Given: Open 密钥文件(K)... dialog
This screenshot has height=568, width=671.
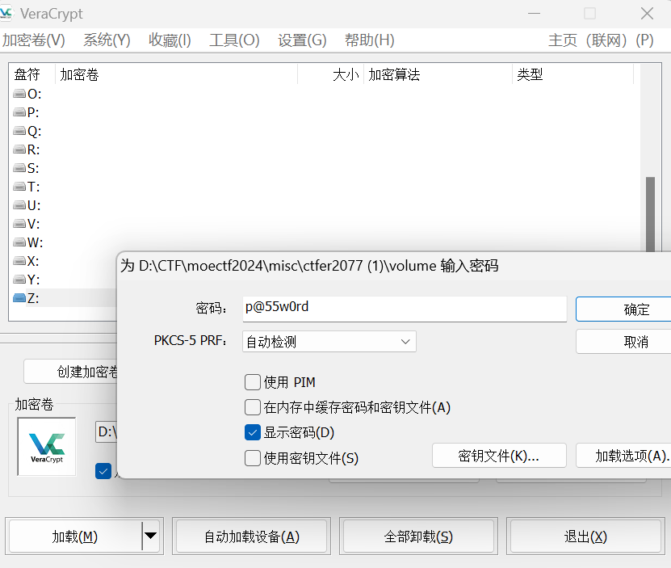Looking at the screenshot, I should pos(499,456).
